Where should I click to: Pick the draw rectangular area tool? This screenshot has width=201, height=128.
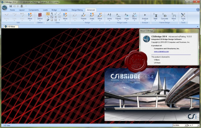pyautogui.click(x=52, y=20)
